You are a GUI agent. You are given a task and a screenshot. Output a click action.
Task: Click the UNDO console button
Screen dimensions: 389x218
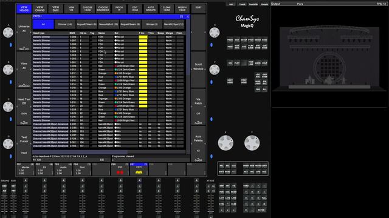(x=246, y=165)
